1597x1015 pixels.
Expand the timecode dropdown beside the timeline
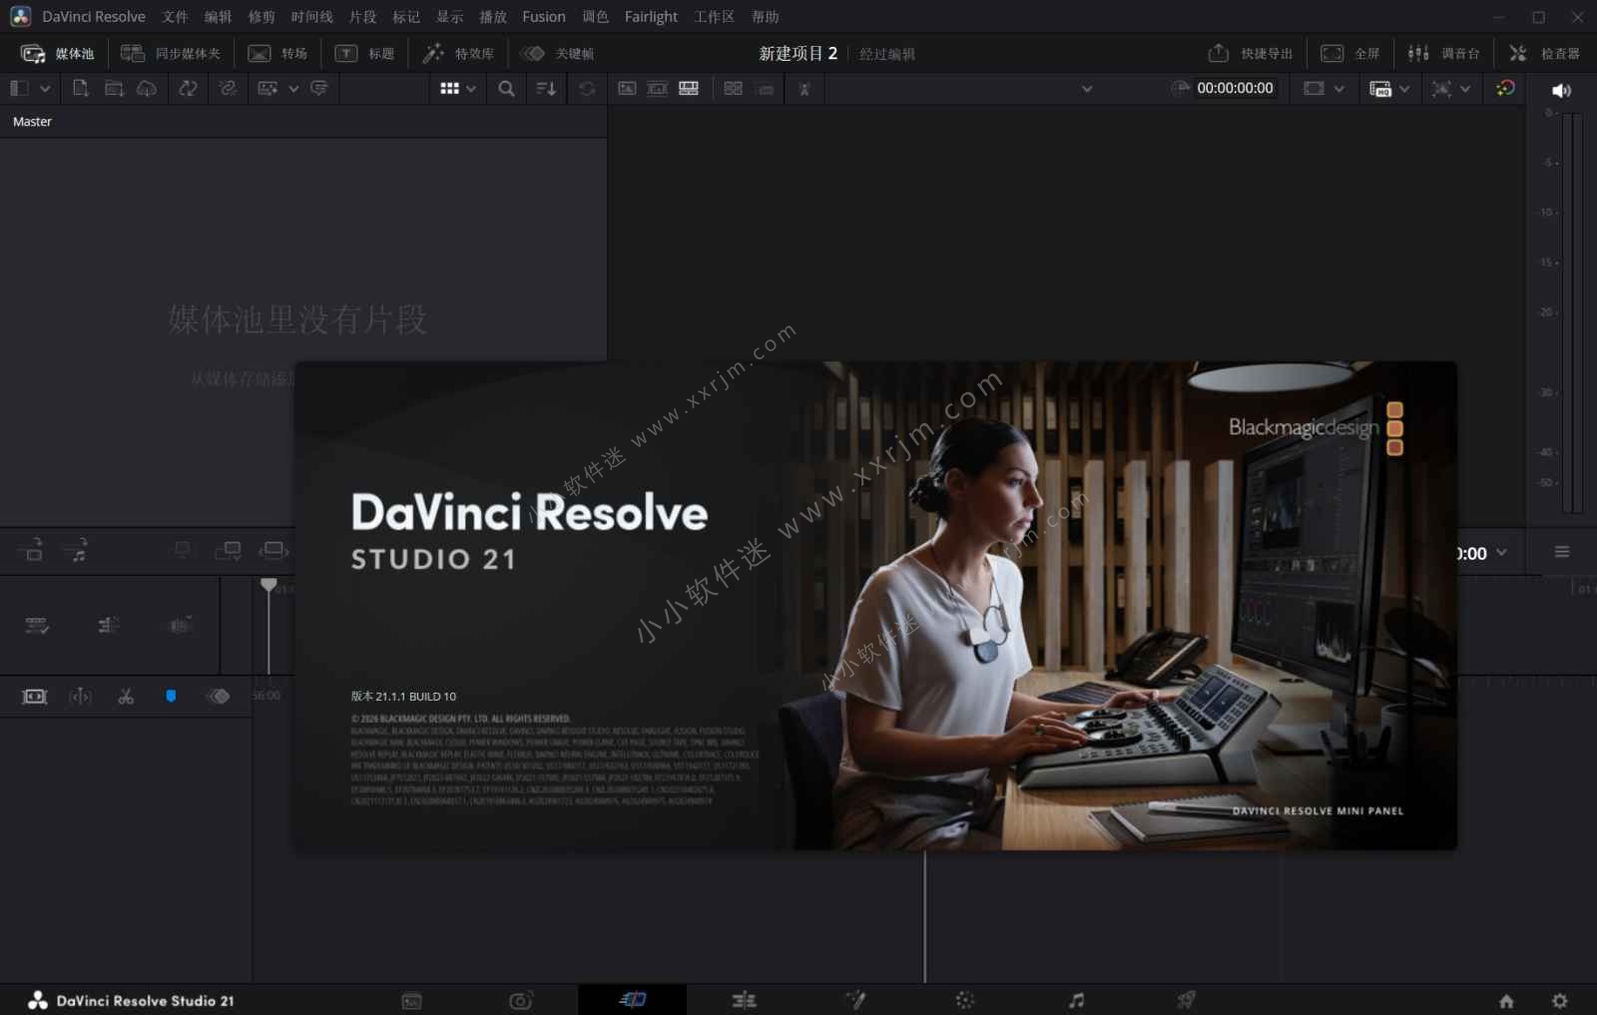tap(1502, 553)
